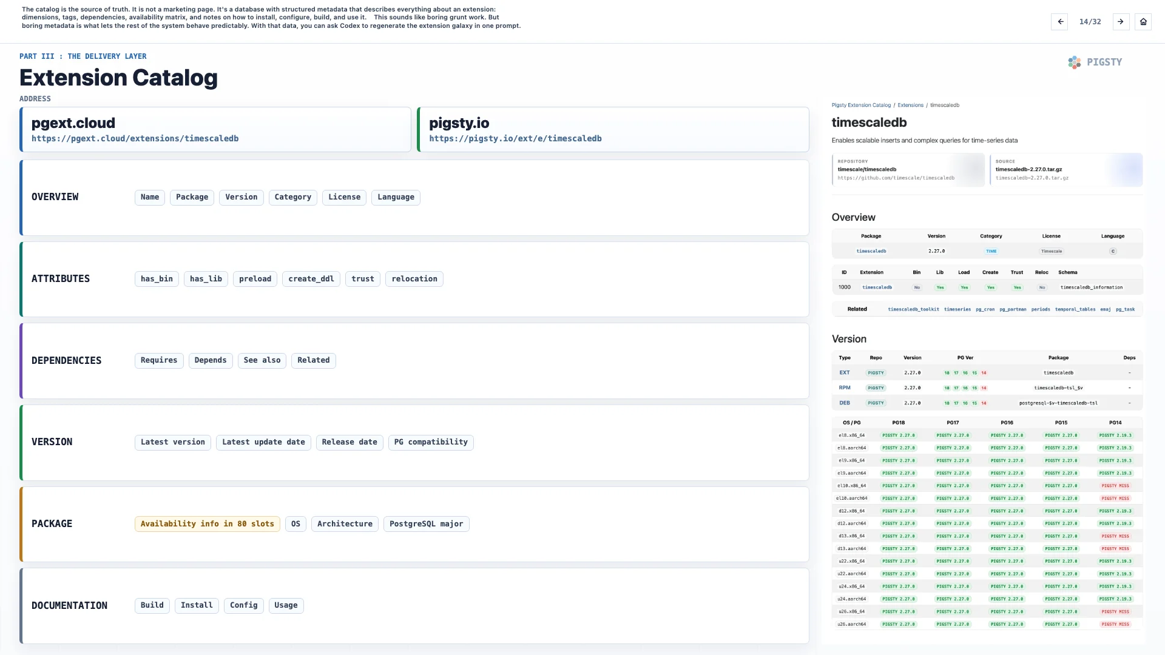Click the PG18 column header
Viewport: 1165px width, 655px height.
pyautogui.click(x=899, y=423)
